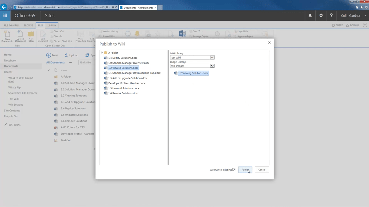Click the New Folder ribbon icon
The width and height of the screenshot is (369, 207).
click(x=31, y=37)
